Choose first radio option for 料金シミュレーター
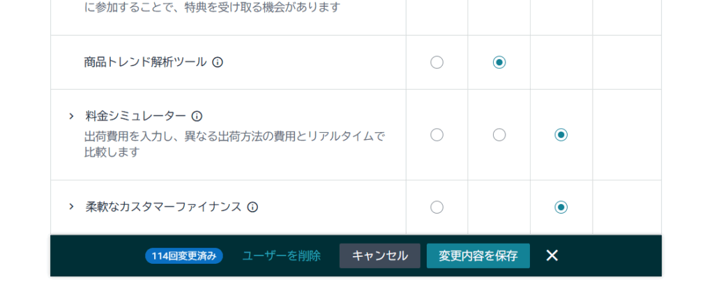714x300 pixels. click(x=436, y=135)
